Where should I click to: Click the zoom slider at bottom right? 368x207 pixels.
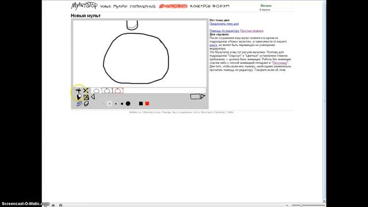(x=308, y=205)
